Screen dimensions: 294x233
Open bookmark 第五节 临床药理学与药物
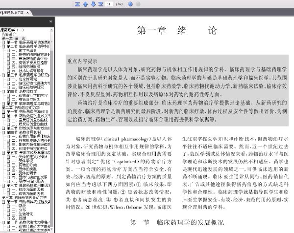(28, 104)
